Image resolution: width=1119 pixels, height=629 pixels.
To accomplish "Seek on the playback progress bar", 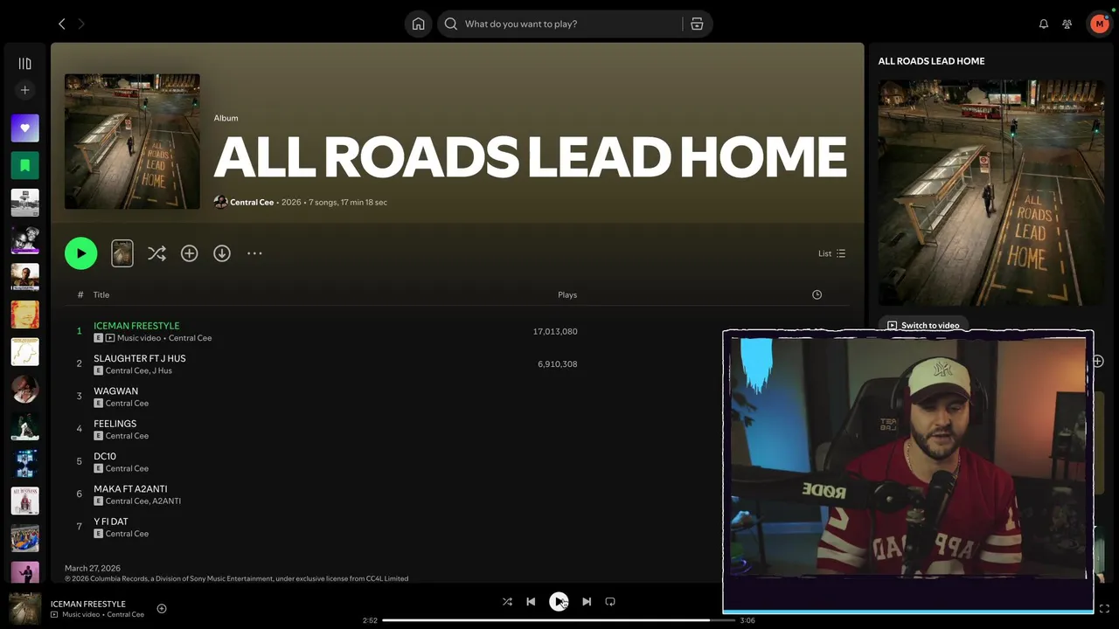I will click(x=558, y=620).
